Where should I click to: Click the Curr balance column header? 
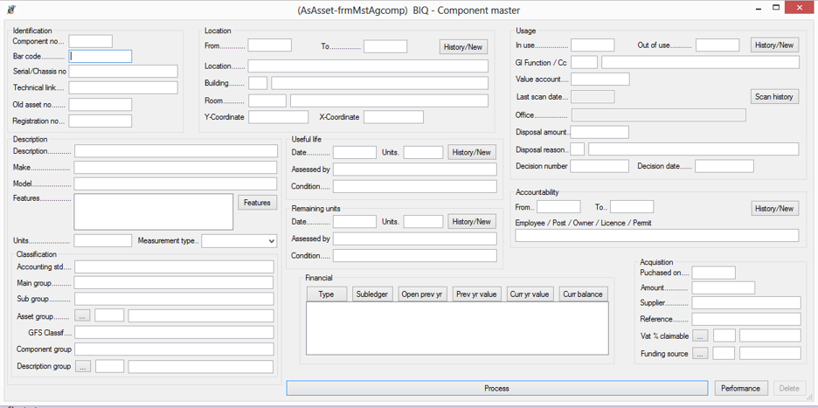point(583,294)
